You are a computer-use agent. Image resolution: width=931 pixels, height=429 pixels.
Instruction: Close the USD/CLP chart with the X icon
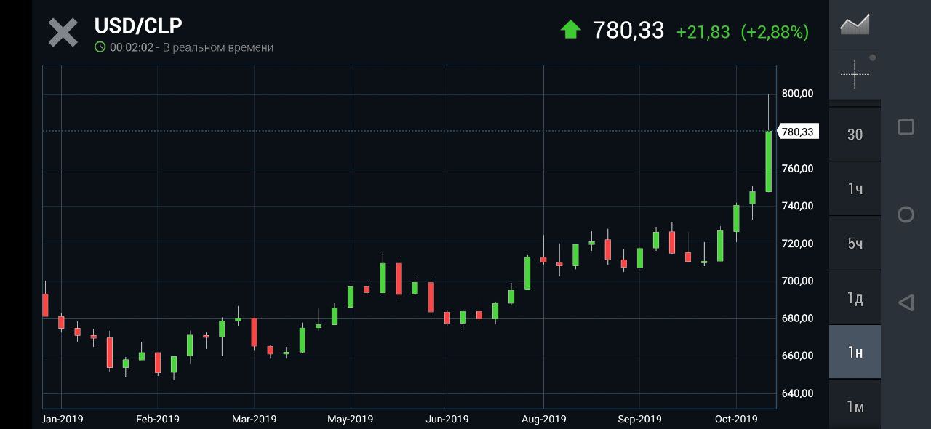[63, 33]
